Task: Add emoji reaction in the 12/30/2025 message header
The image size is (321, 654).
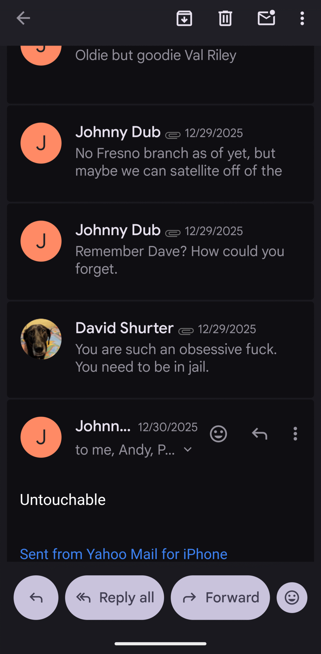Action: coord(218,434)
